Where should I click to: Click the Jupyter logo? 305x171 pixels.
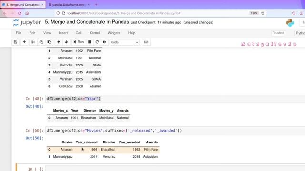point(27,22)
